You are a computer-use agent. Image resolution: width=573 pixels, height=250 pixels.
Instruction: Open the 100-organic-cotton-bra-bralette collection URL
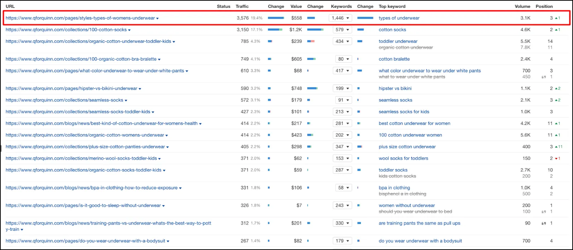(x=81, y=59)
